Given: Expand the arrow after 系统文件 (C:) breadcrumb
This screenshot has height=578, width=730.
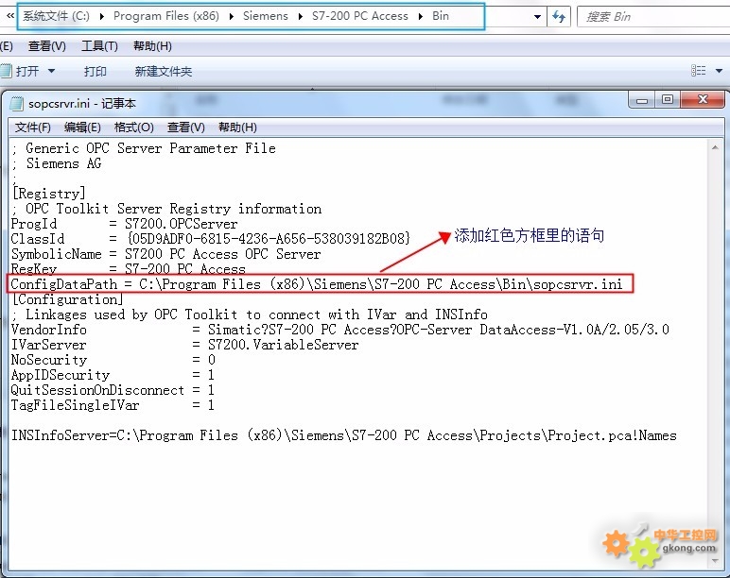Looking at the screenshot, I should coord(101,16).
